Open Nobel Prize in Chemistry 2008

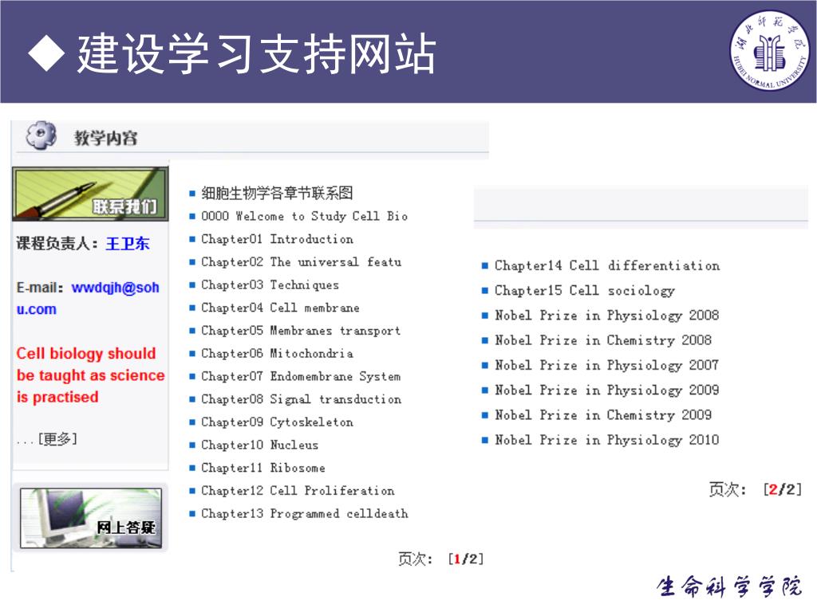point(603,340)
